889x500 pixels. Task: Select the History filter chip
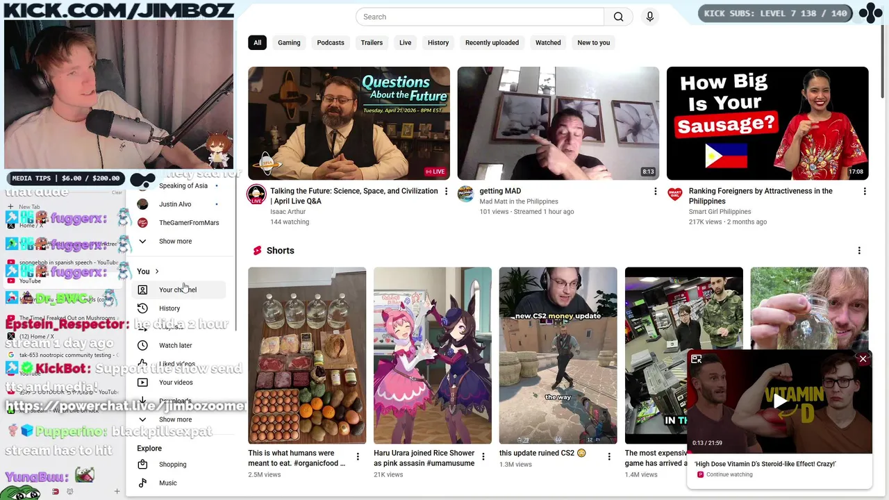click(438, 42)
